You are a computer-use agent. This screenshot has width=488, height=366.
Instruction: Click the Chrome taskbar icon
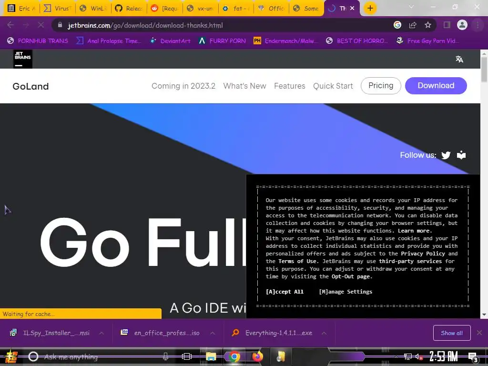[x=234, y=356]
